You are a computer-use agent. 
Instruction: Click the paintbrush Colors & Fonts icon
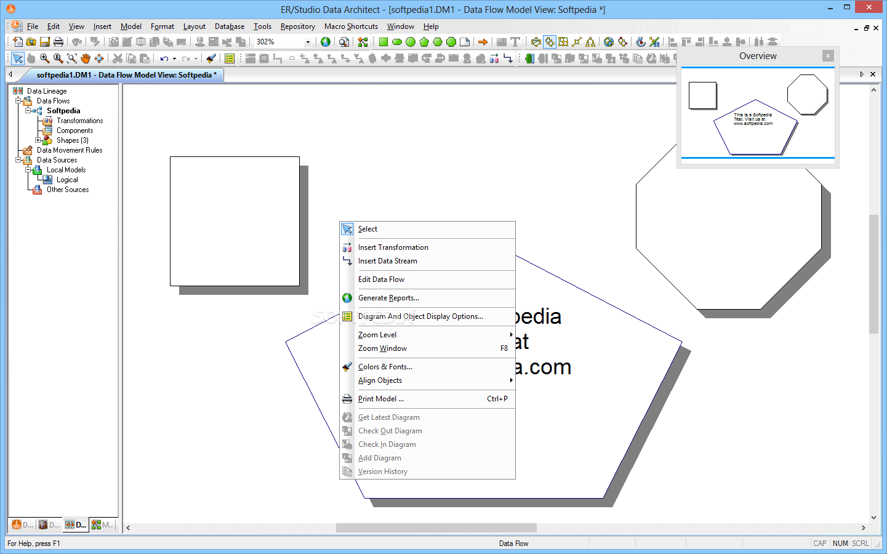[x=211, y=58]
